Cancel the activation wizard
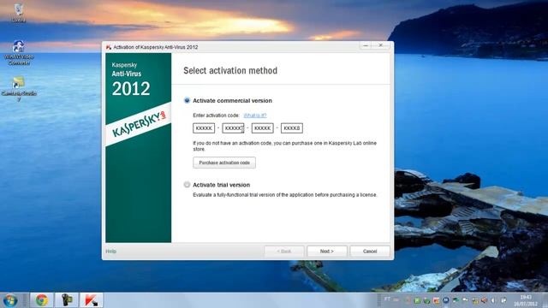Screen dimensions: 548x308 pos(370,252)
